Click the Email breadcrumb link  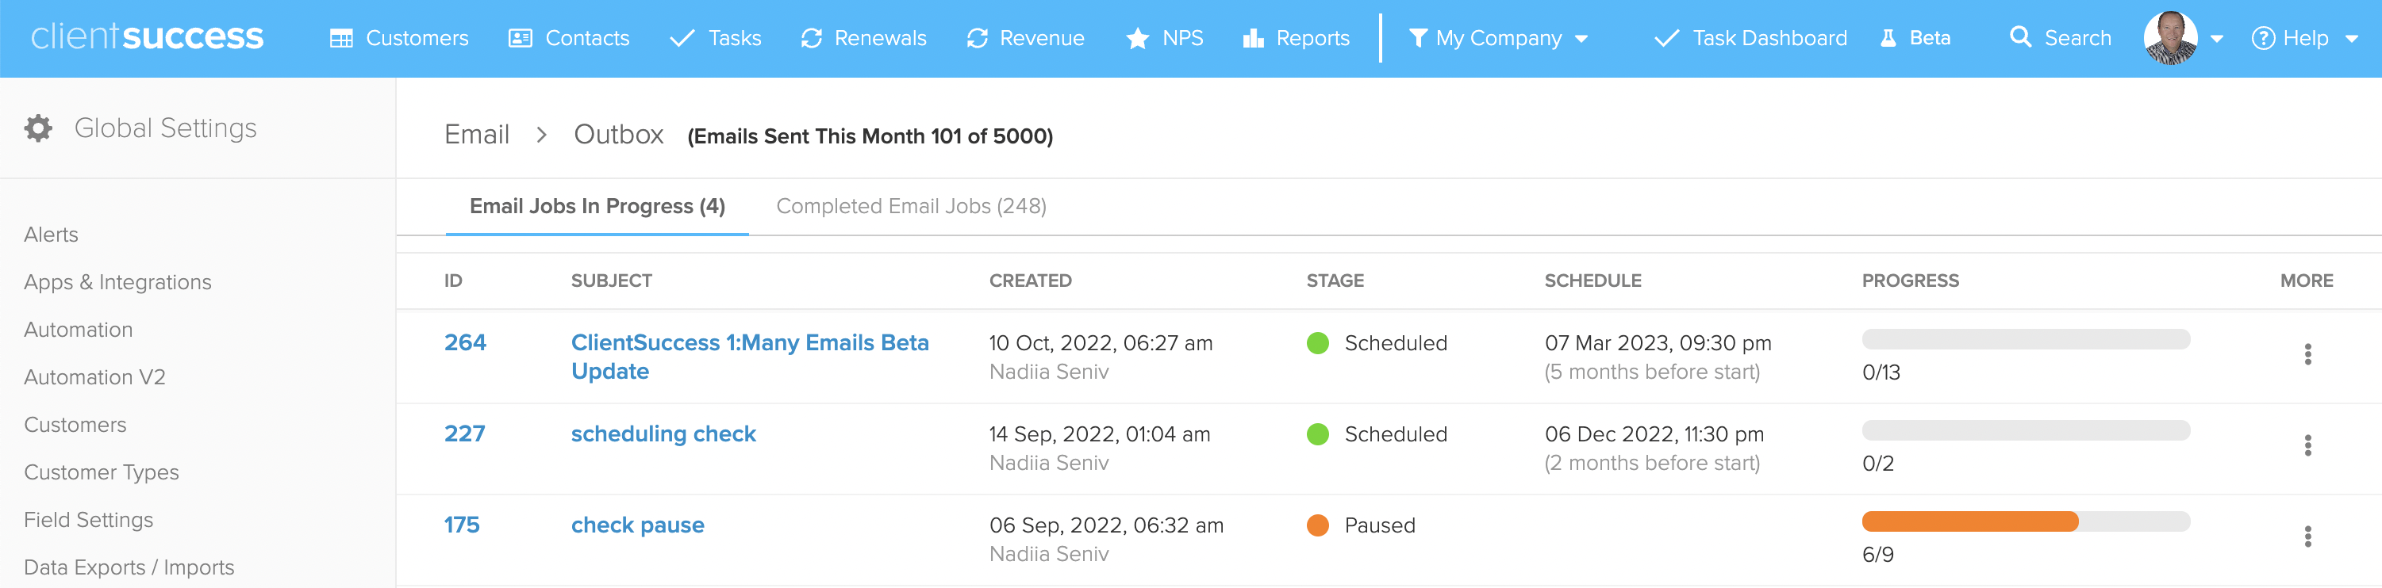point(476,135)
